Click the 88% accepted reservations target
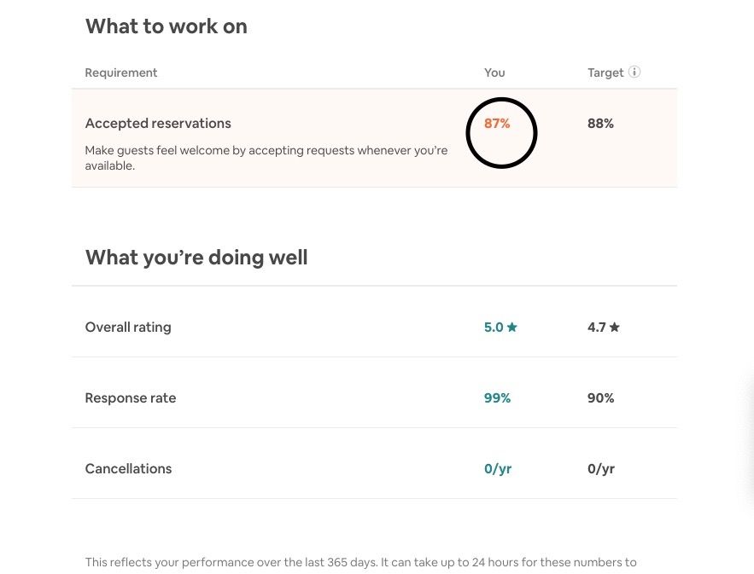The width and height of the screenshot is (754, 574). tap(600, 124)
